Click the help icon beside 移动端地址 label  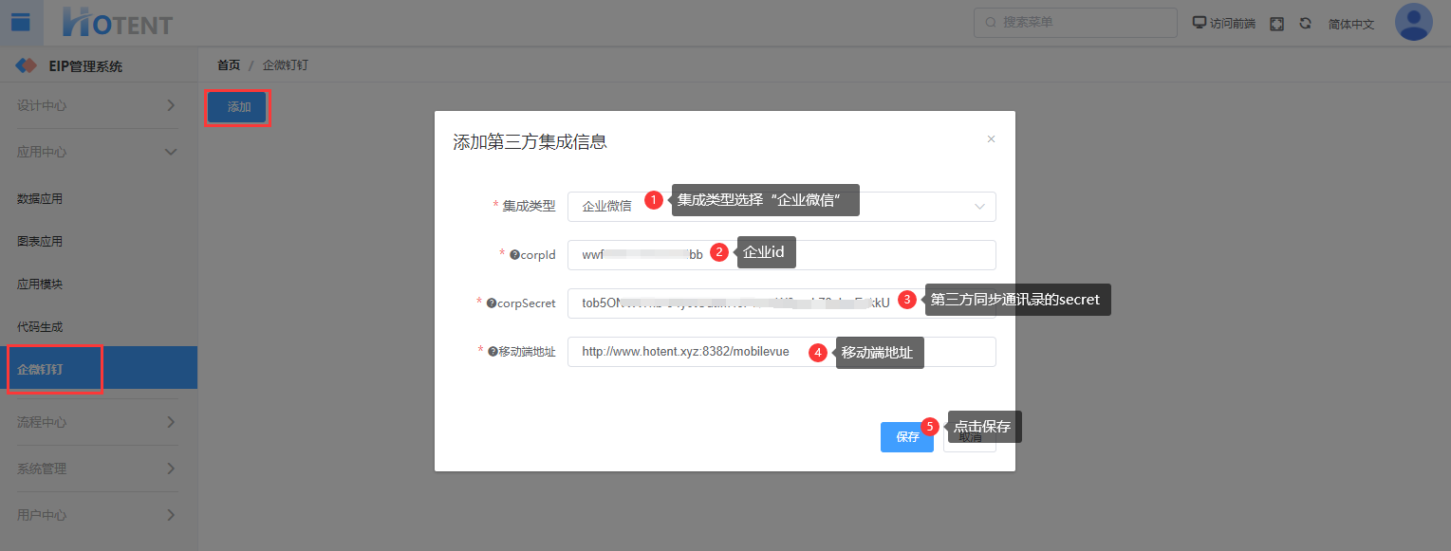click(x=493, y=352)
